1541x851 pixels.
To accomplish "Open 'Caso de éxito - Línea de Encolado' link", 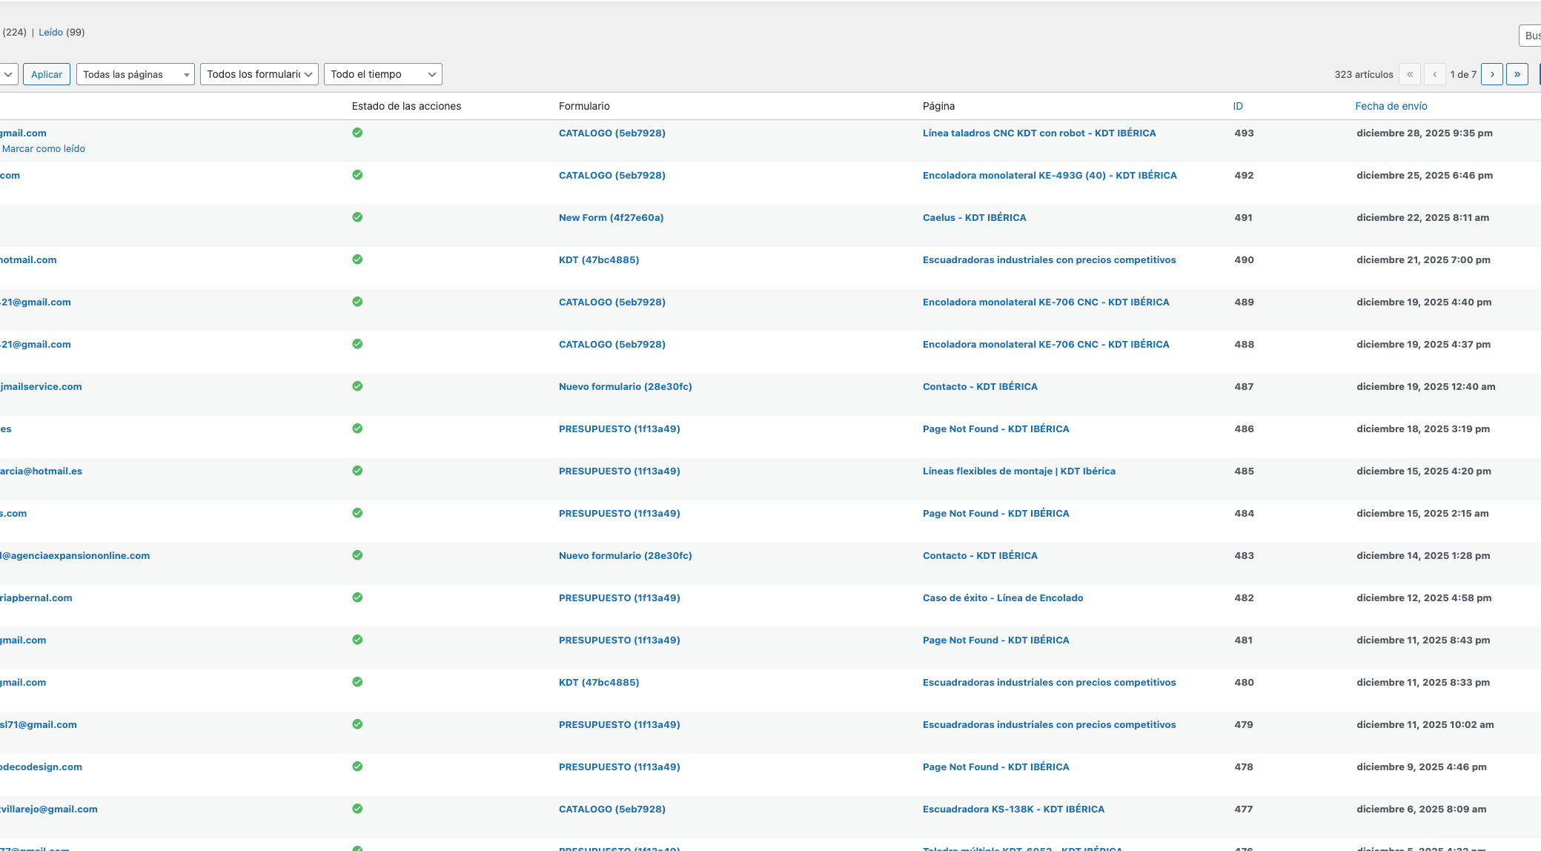I will [1002, 597].
